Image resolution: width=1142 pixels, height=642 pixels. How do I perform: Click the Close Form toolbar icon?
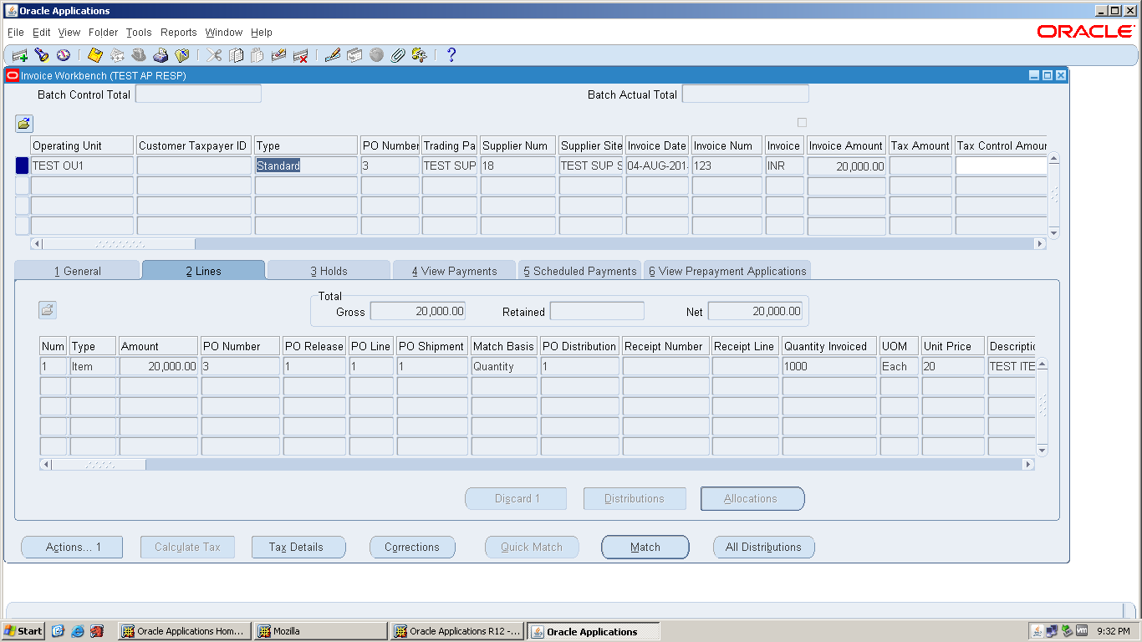(x=182, y=55)
